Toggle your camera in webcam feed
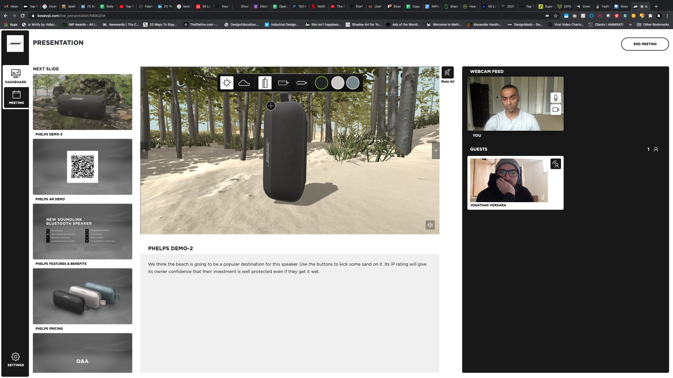The width and height of the screenshot is (673, 378). pyautogui.click(x=555, y=110)
